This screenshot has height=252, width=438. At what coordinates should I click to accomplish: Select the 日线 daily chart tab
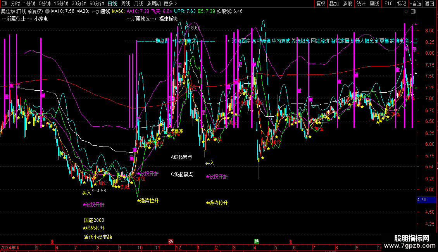pyautogui.click(x=112, y=3)
